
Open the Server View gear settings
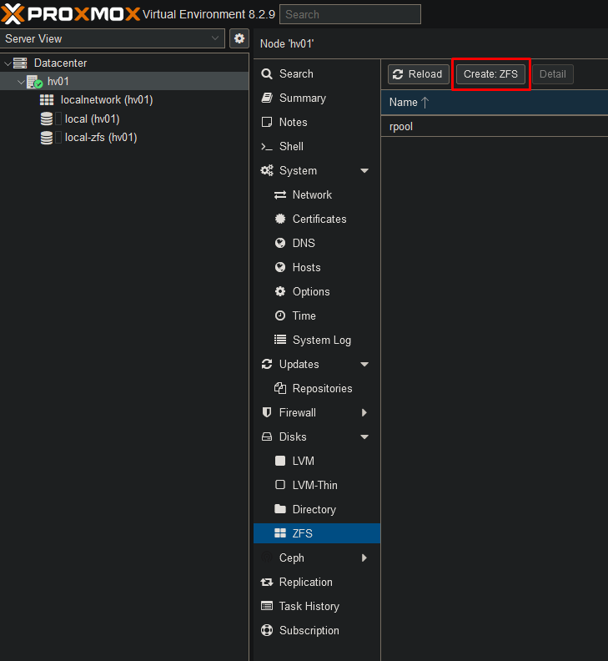coord(239,38)
